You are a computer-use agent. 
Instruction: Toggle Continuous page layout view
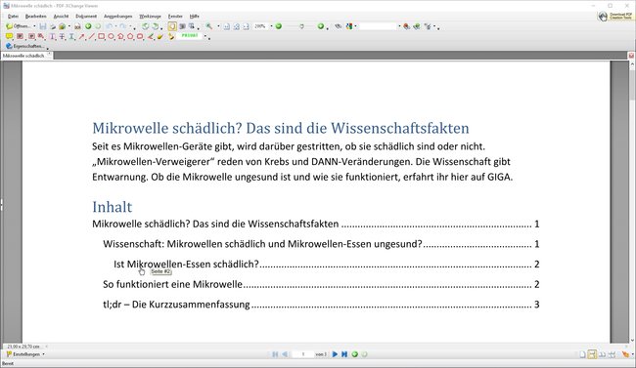coord(592,354)
